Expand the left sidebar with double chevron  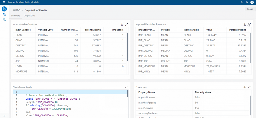[x=4, y=116]
